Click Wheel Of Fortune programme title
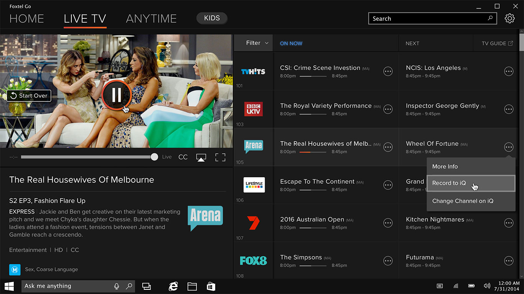 pyautogui.click(x=432, y=144)
